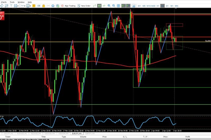Screen dimensions: 211x140
Task: Select the Text label tool
Action: click(11, 6)
